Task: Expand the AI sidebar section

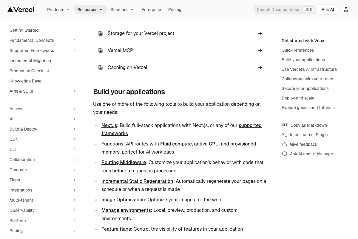Action: pyautogui.click(x=75, y=119)
